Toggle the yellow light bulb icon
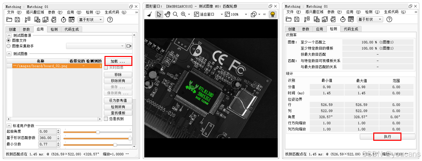Viewport: 422px width, 161px height. 272,14
